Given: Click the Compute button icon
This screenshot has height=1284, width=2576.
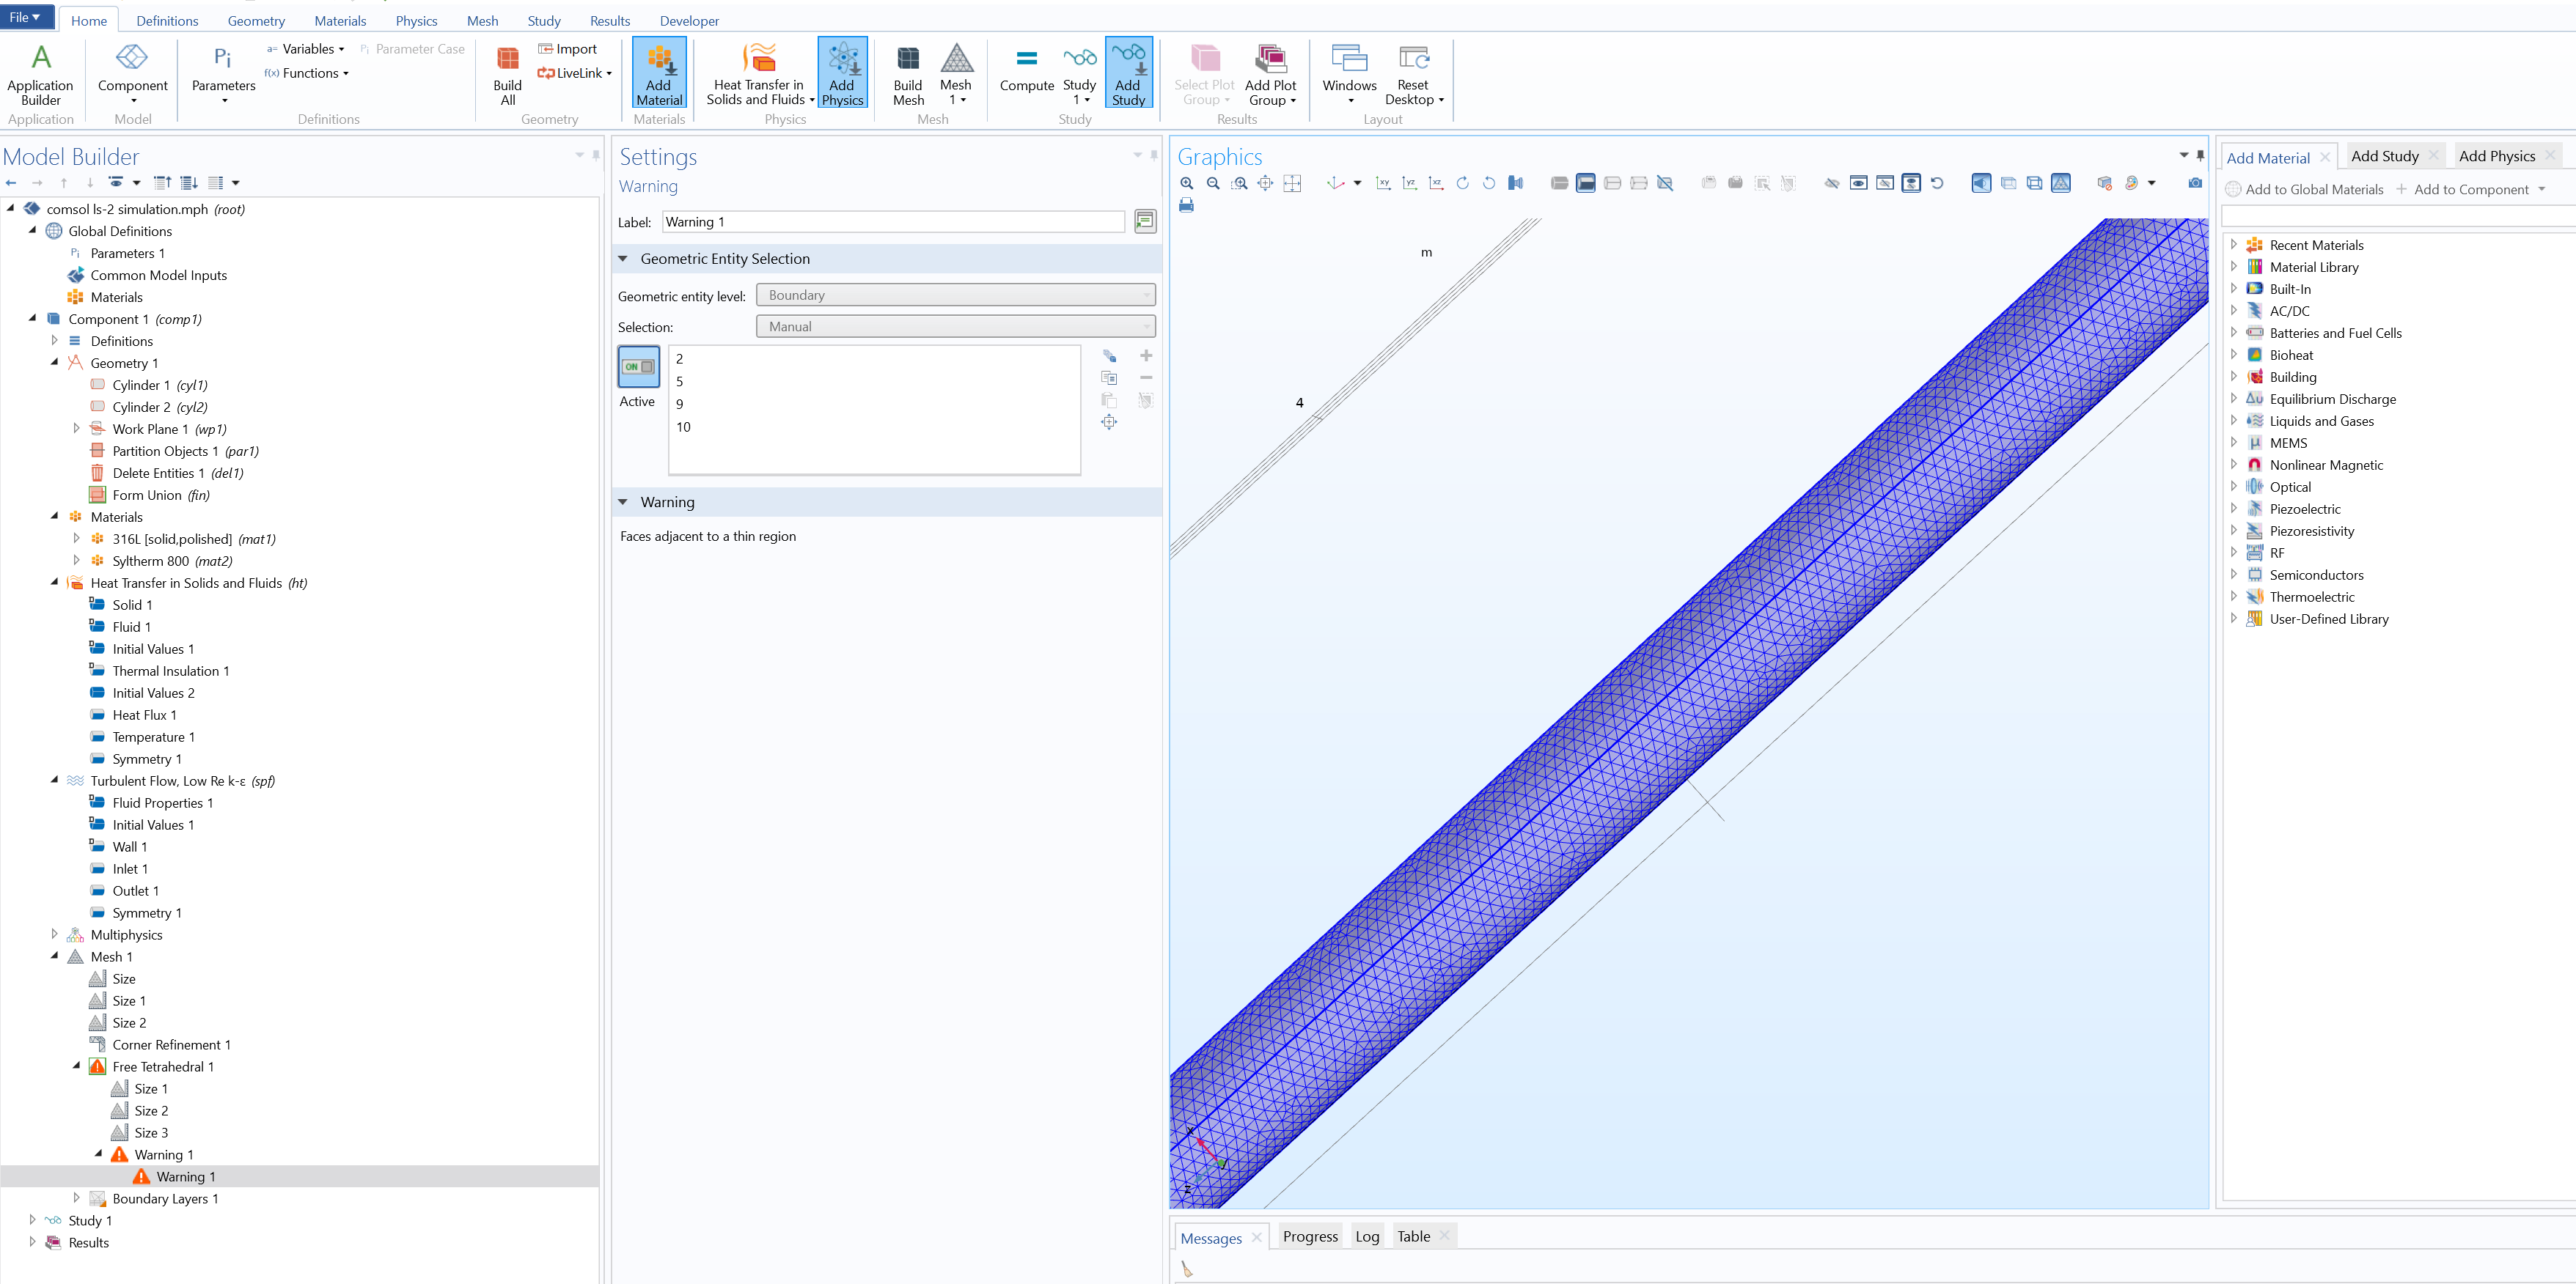Looking at the screenshot, I should click(1026, 59).
